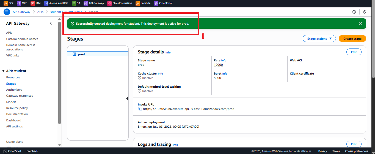The height and width of the screenshot is (154, 375).
Task: Dismiss the green success banner
Action: tap(360, 23)
